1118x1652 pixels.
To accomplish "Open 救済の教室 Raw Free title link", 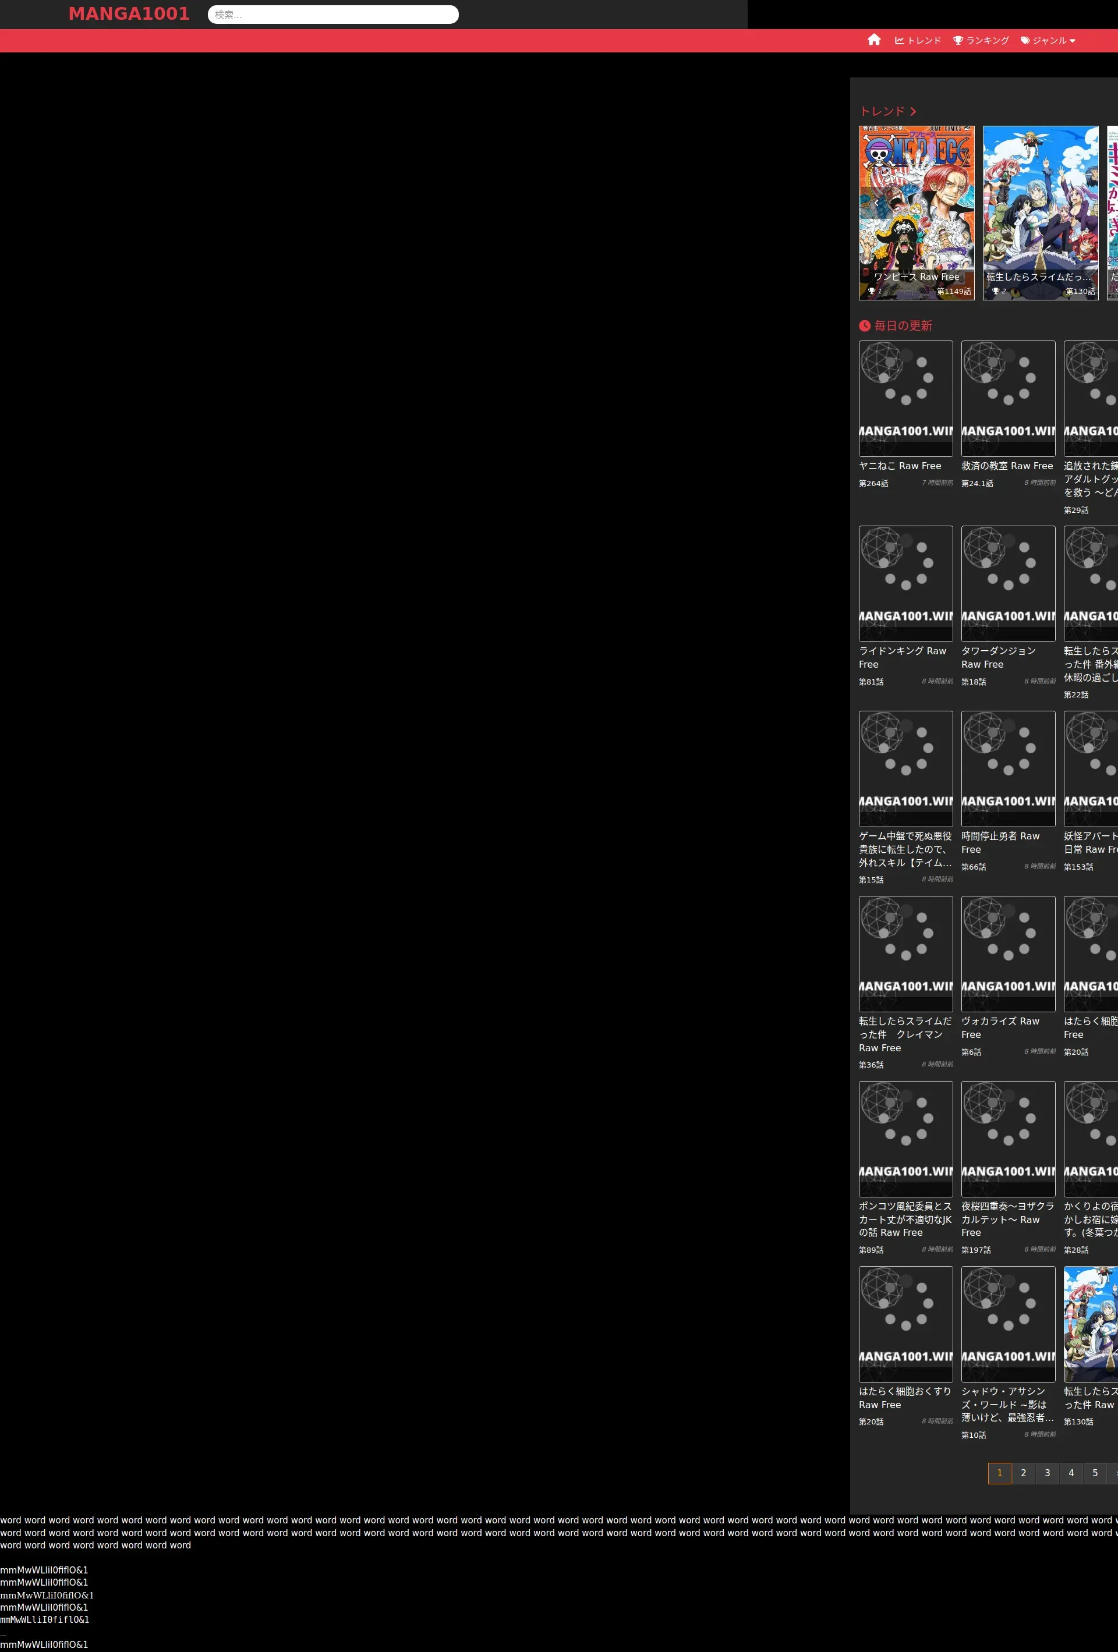I will (x=1006, y=466).
